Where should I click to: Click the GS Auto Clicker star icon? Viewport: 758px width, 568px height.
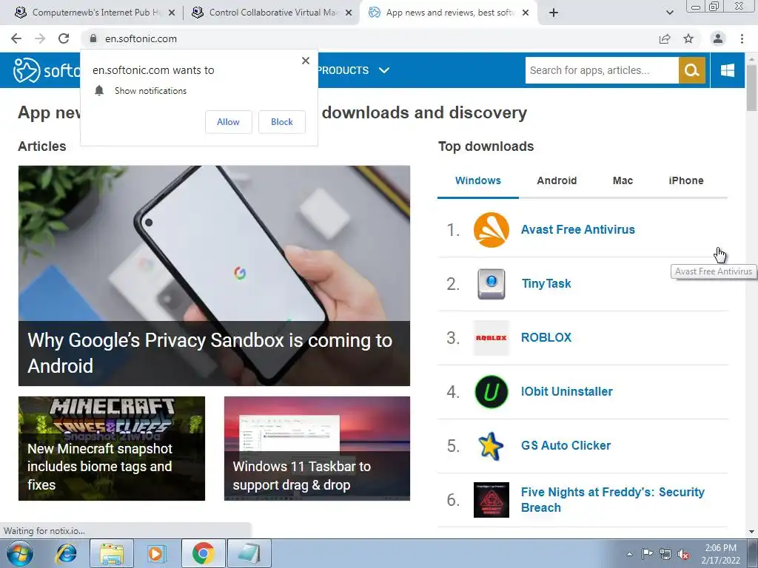point(491,446)
